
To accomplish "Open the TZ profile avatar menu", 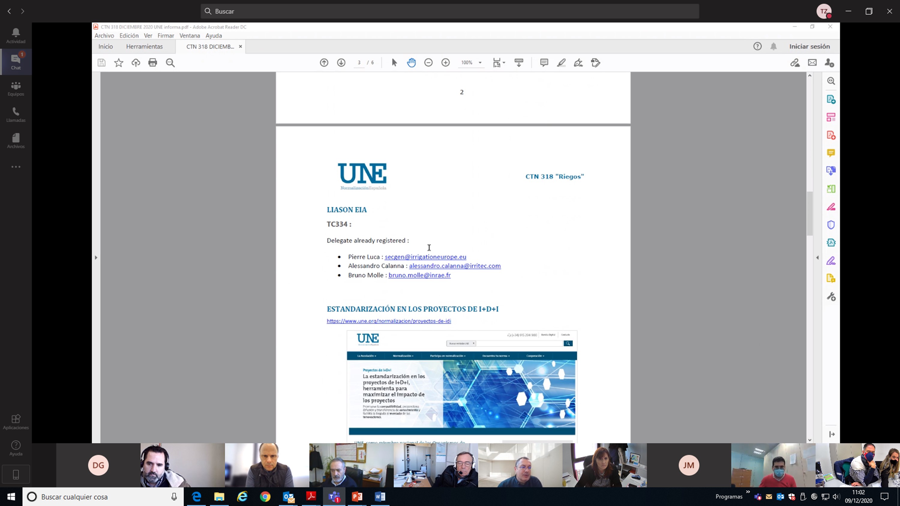I will click(x=824, y=11).
